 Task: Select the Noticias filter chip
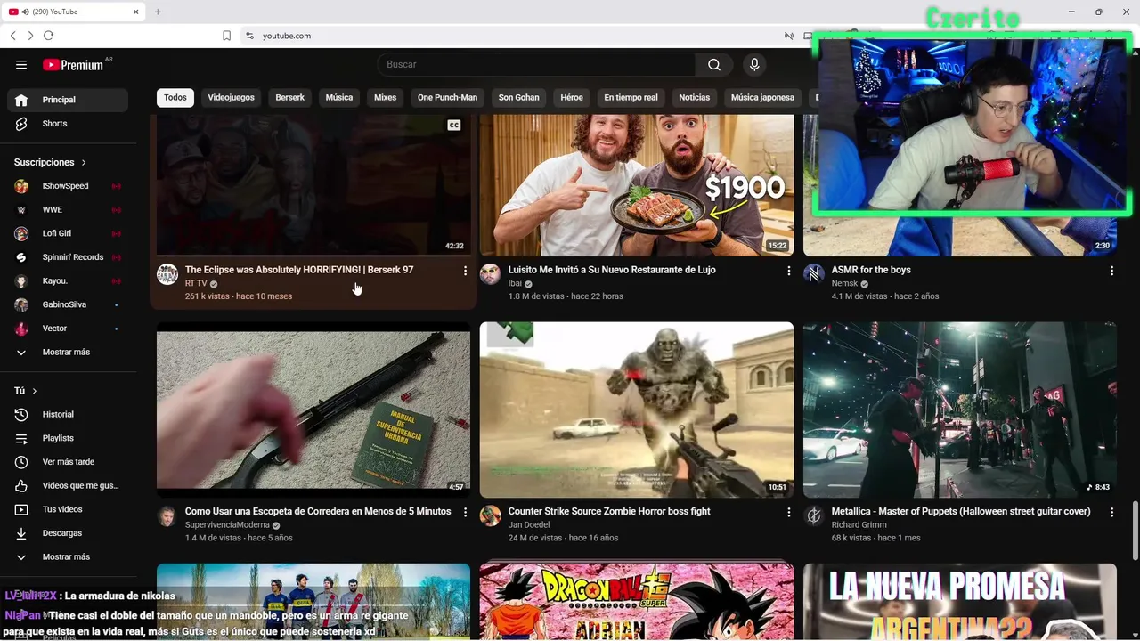click(x=695, y=97)
